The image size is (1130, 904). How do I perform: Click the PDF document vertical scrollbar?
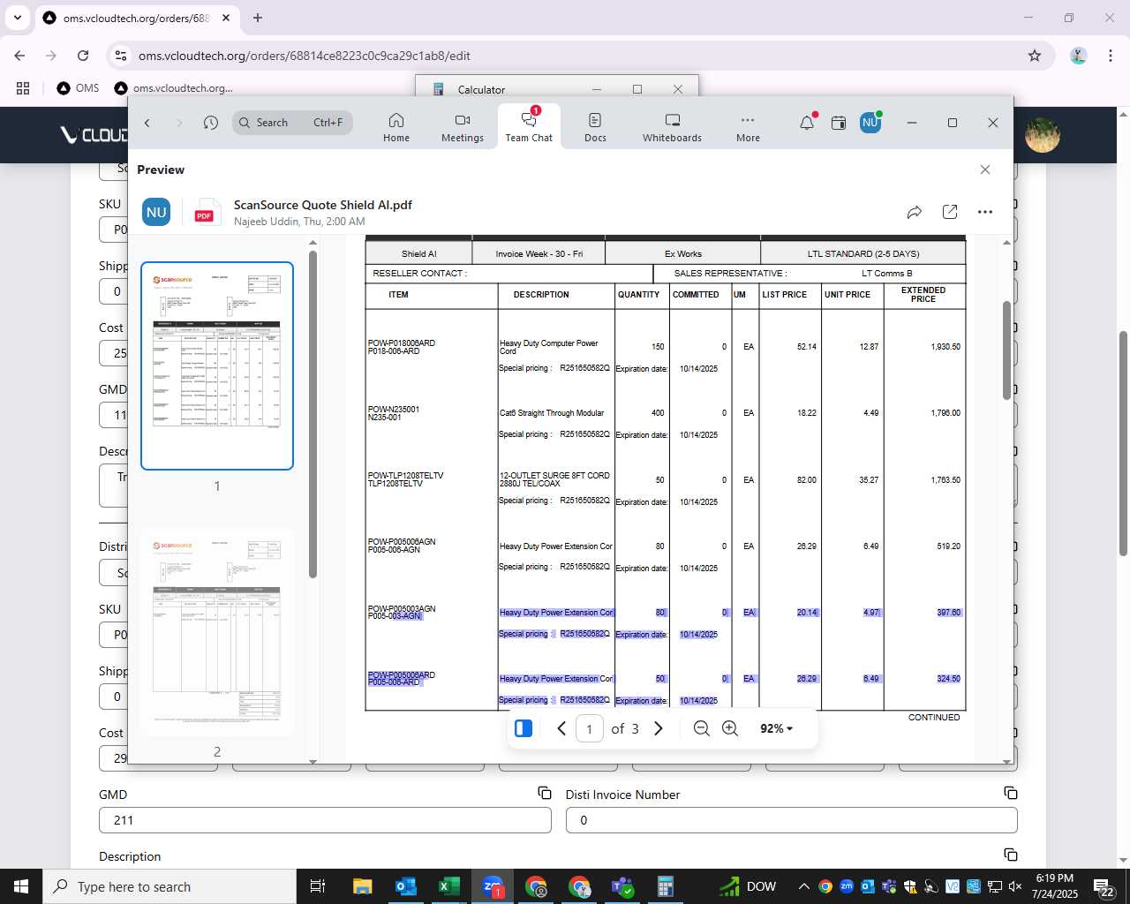pos(1006,350)
